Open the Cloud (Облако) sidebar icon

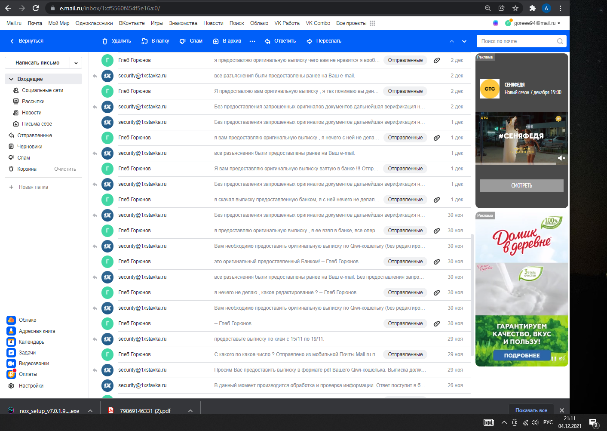(11, 320)
